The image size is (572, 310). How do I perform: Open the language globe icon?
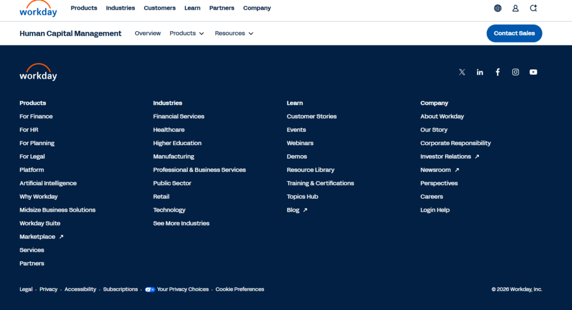tap(498, 8)
